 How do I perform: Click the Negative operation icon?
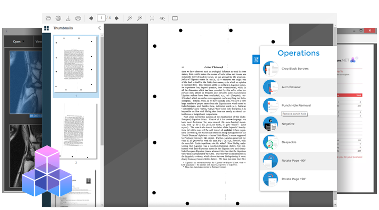click(x=271, y=124)
